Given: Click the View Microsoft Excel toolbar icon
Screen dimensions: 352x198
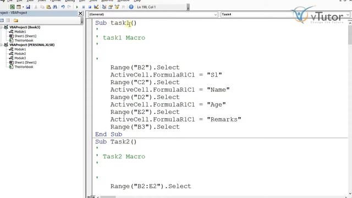Looking at the screenshot, I should [x=12, y=7].
